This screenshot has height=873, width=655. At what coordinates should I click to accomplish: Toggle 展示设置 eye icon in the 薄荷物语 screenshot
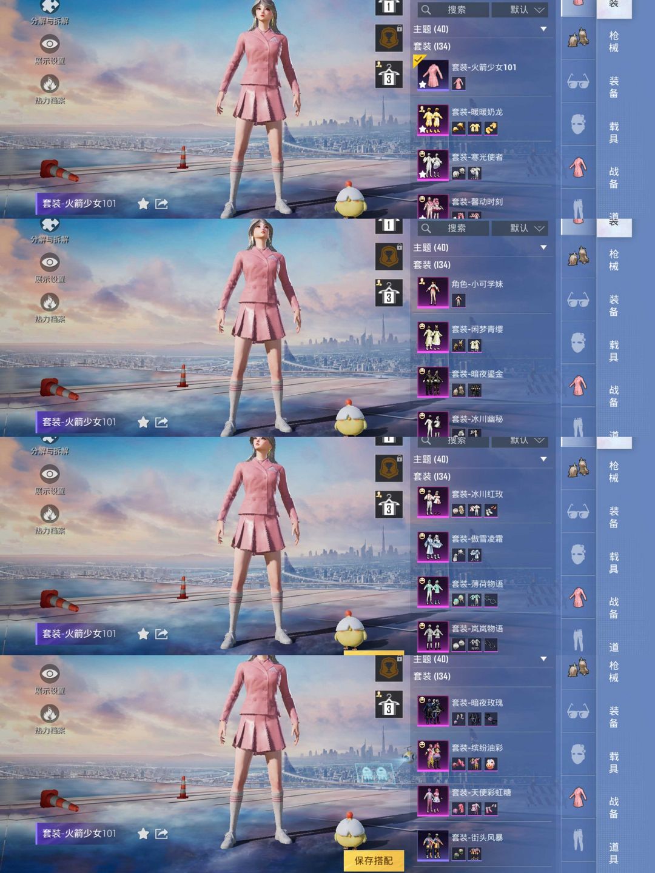tap(50, 473)
